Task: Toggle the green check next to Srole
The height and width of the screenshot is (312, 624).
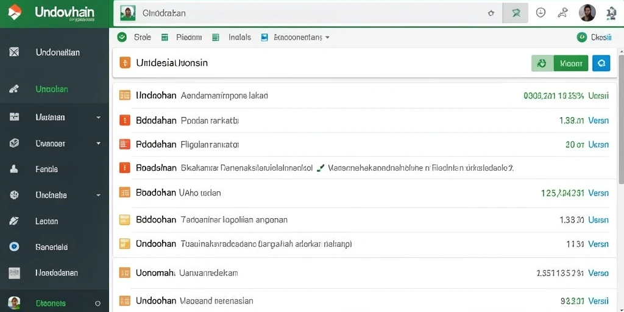Action: [122, 37]
